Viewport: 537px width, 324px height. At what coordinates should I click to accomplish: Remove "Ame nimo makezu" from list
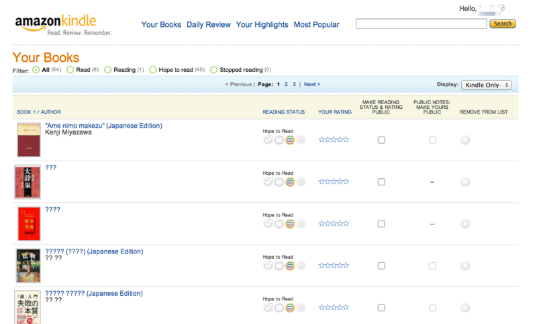coord(465,140)
